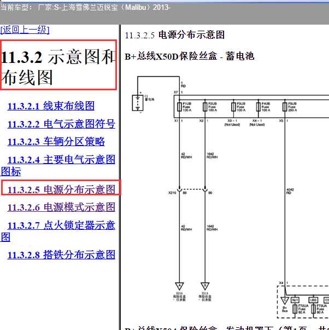
Task: Click the NJ1 option box
Action: pos(295,300)
